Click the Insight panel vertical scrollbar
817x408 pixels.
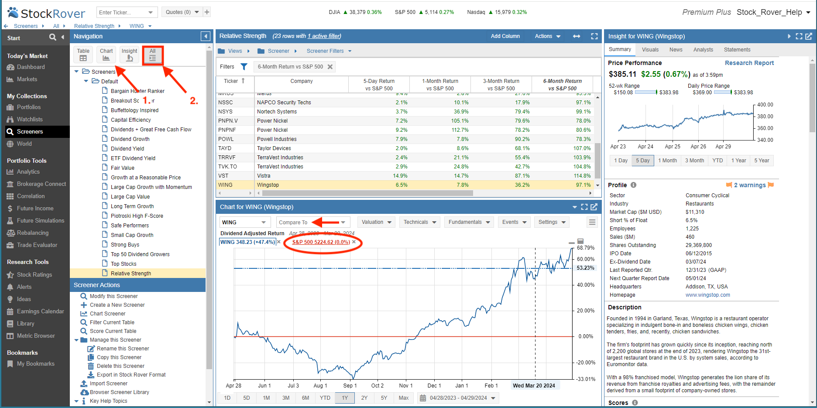(x=812, y=98)
